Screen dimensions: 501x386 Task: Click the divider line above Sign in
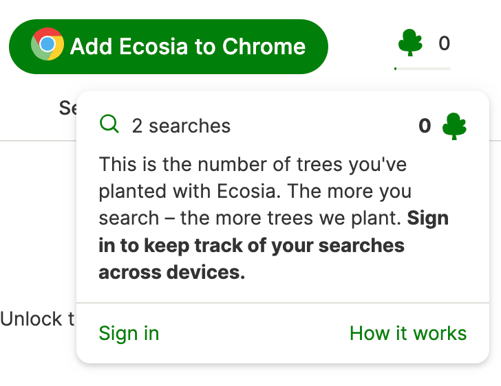point(283,303)
